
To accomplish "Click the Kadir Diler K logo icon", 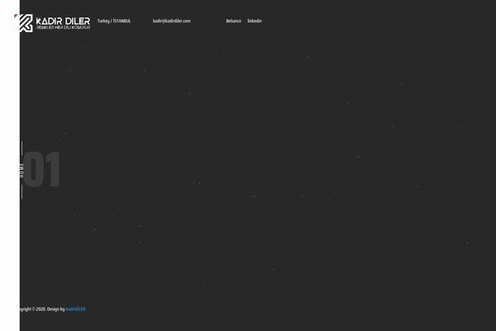I will point(25,23).
